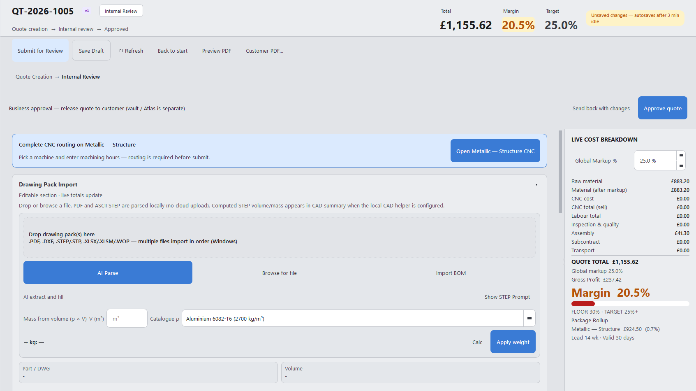Open Customer PDF... option
Viewport: 696px width, 391px height.
[x=264, y=51]
